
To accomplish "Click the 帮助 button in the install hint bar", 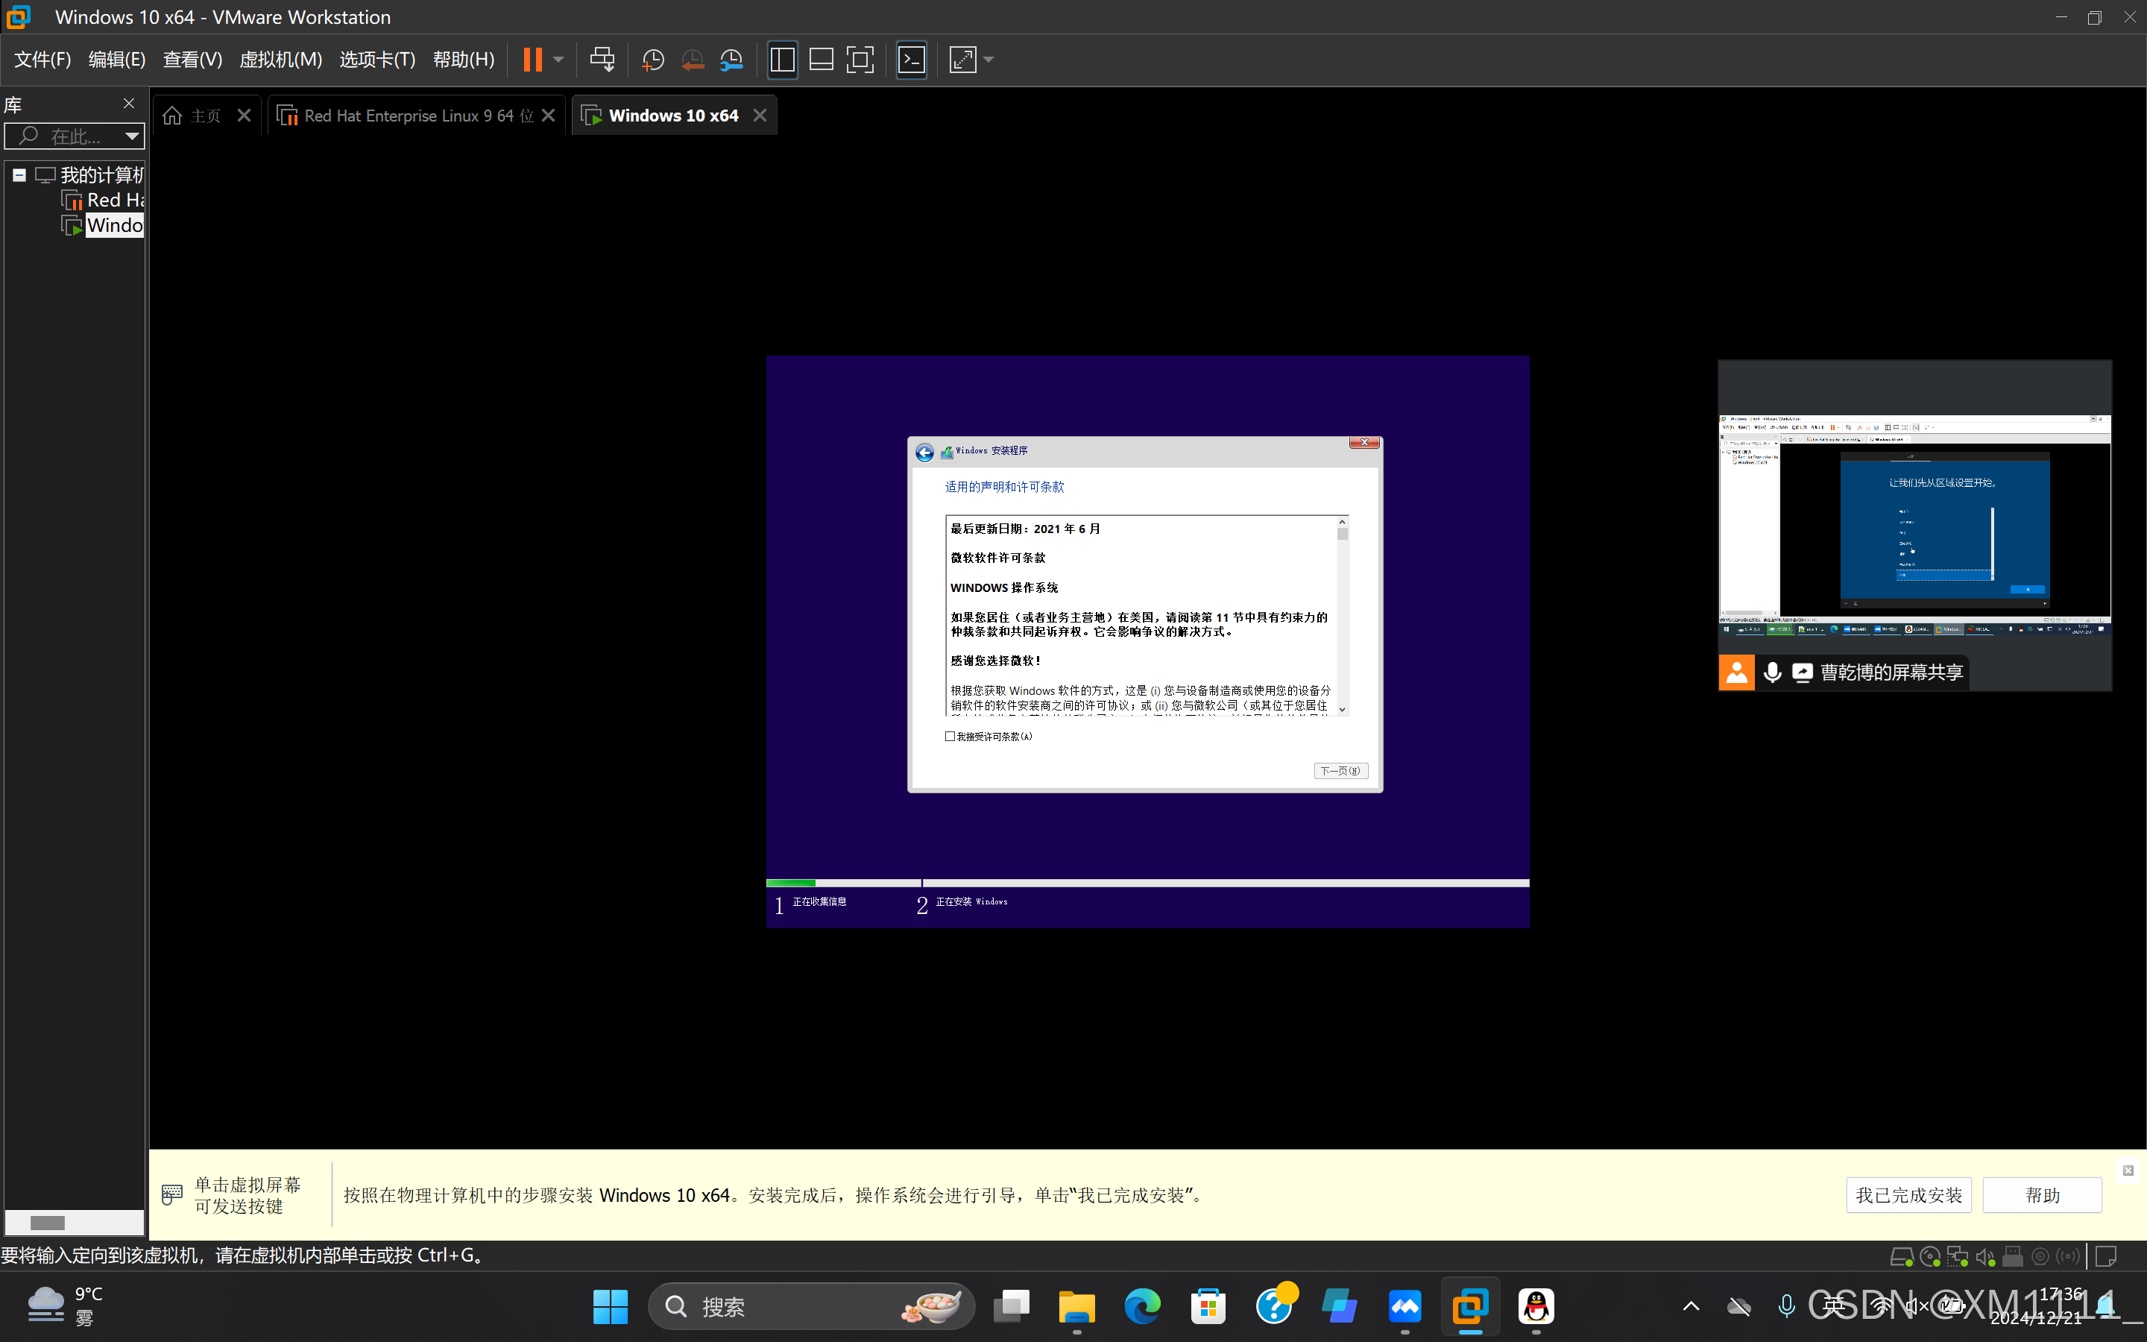I will 2043,1194.
